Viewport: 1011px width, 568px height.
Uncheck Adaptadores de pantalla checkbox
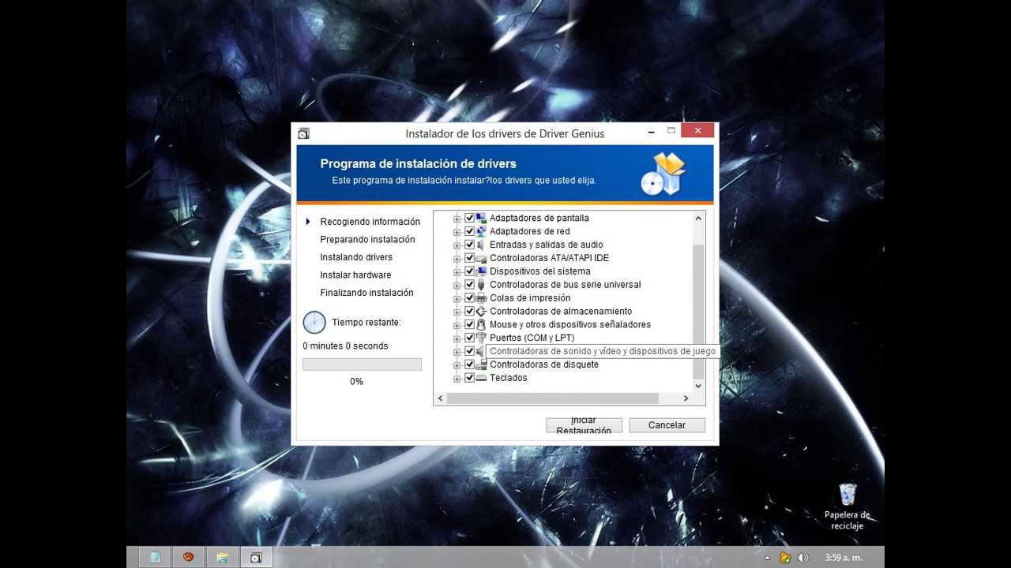(469, 218)
